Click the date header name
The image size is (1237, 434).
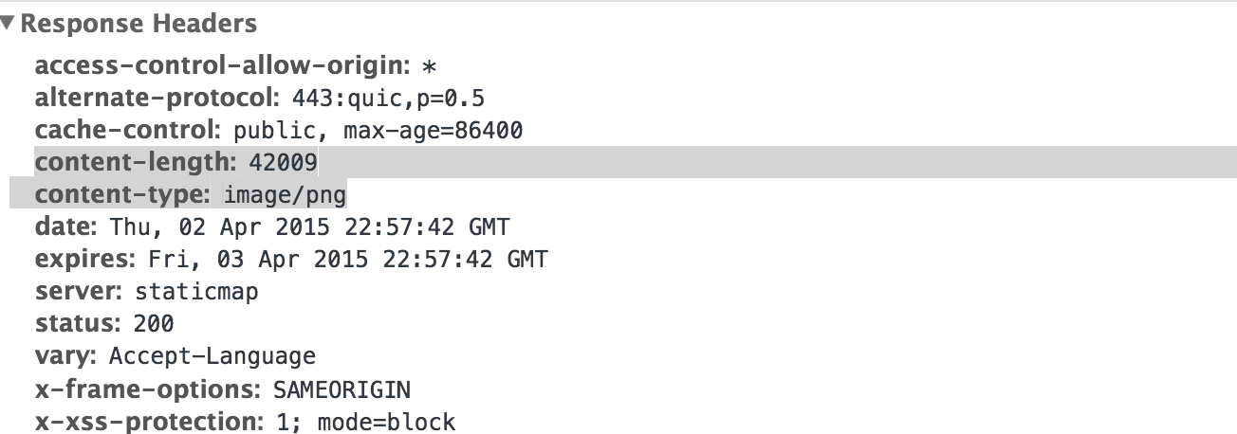click(x=67, y=227)
